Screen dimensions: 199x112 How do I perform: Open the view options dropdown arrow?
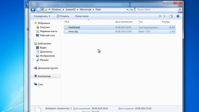tap(164, 16)
